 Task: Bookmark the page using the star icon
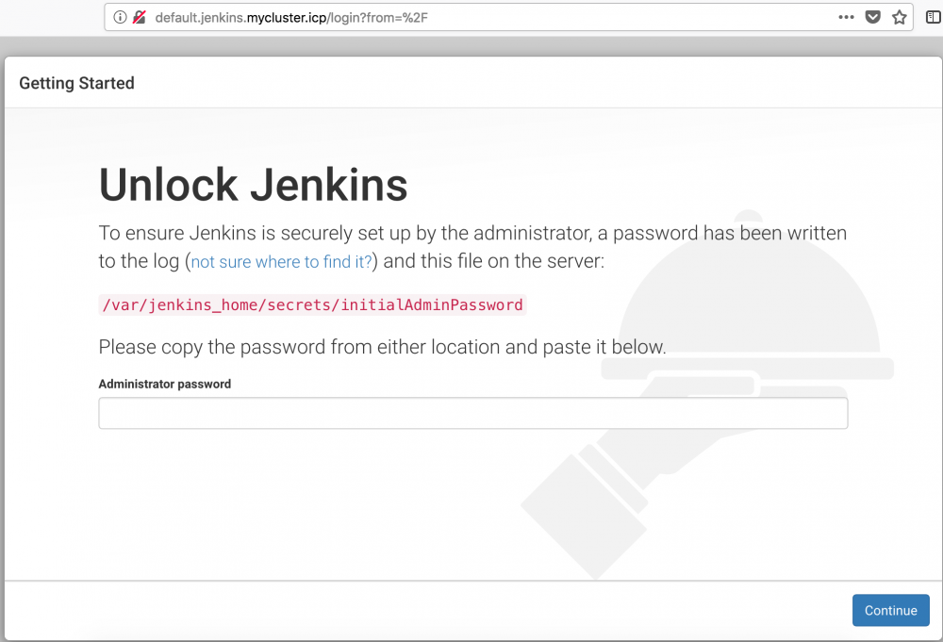tap(899, 17)
